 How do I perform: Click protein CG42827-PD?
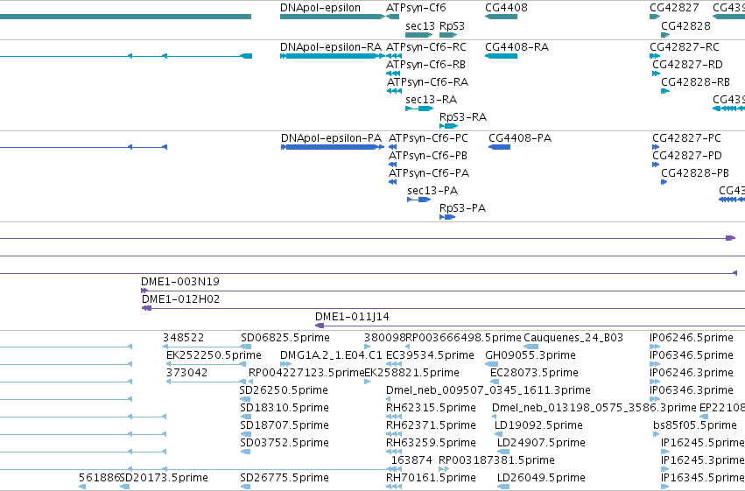(x=687, y=156)
